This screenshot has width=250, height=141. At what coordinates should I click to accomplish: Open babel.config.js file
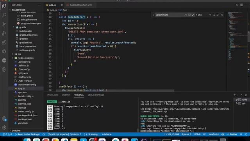(x=25, y=96)
